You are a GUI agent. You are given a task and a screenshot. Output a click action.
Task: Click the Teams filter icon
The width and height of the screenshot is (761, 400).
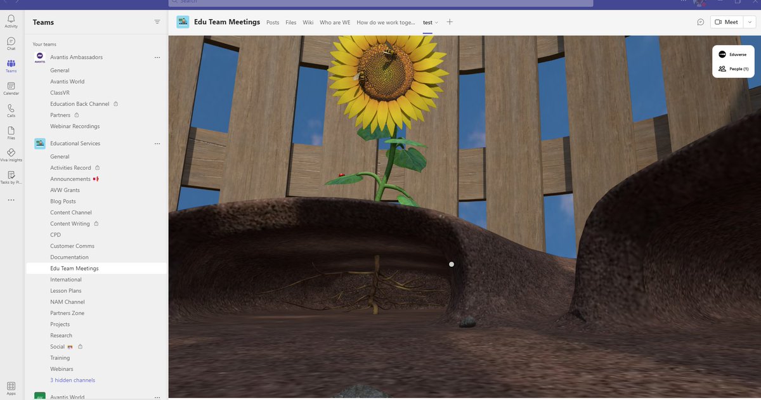(157, 22)
